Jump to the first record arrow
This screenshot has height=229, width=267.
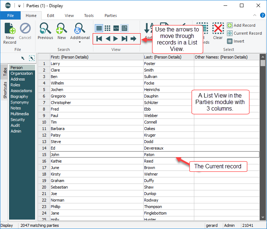(x=99, y=39)
